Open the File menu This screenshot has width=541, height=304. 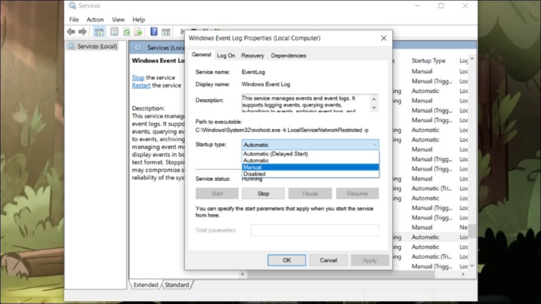(74, 19)
